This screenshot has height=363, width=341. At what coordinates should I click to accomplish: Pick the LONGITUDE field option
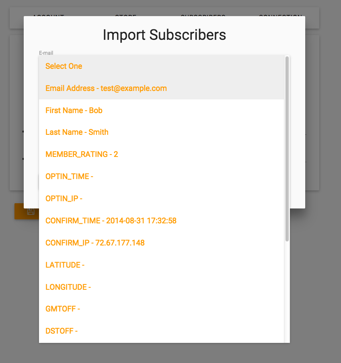click(x=68, y=287)
